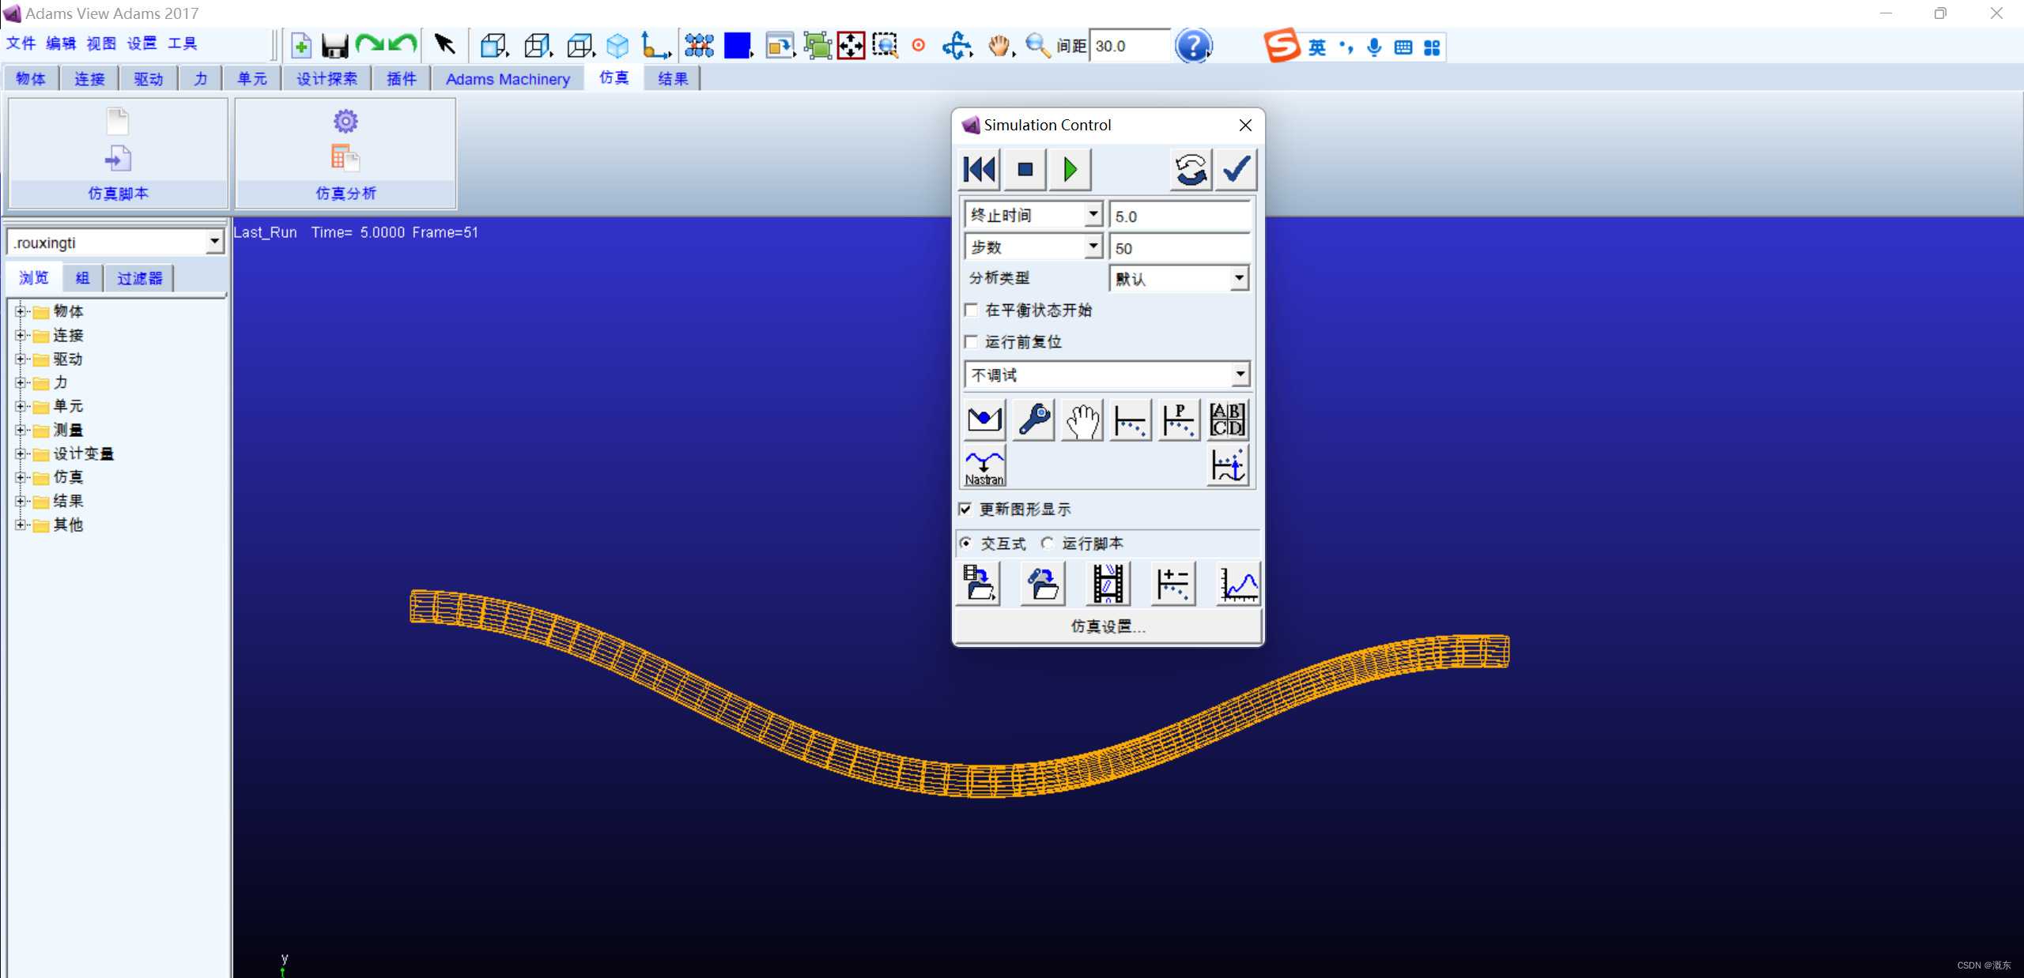The image size is (2024, 978).
Task: Toggle the 更新图形显示 checkbox
Action: point(965,509)
